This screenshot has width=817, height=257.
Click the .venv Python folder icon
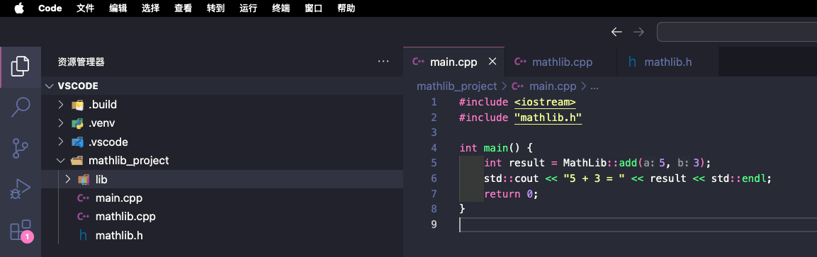click(x=78, y=124)
